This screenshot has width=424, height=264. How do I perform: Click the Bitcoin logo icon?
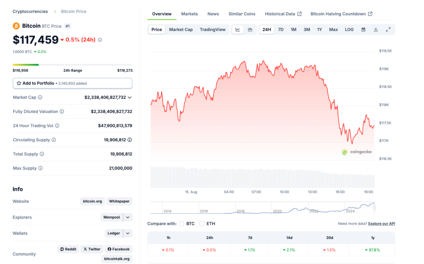[16, 26]
